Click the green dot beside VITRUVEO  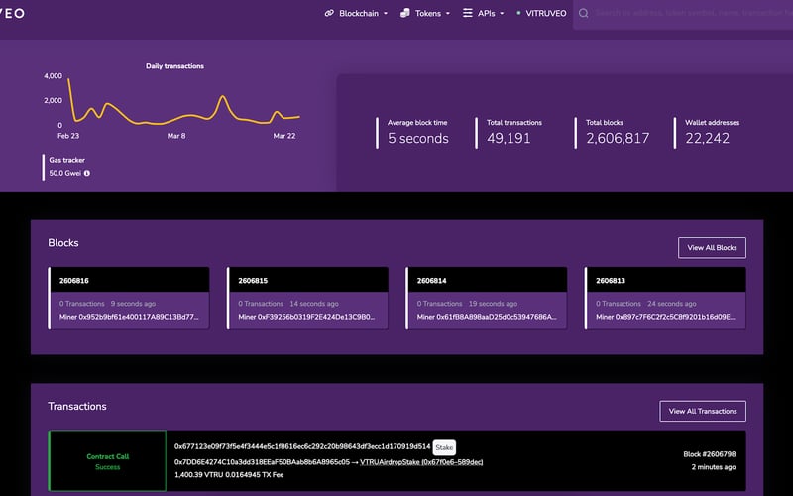[518, 13]
